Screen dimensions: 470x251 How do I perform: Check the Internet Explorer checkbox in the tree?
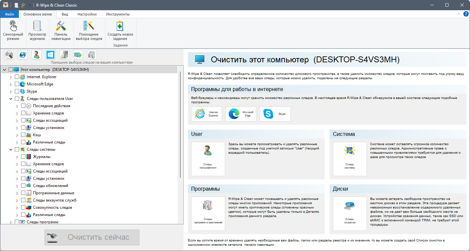click(17, 77)
